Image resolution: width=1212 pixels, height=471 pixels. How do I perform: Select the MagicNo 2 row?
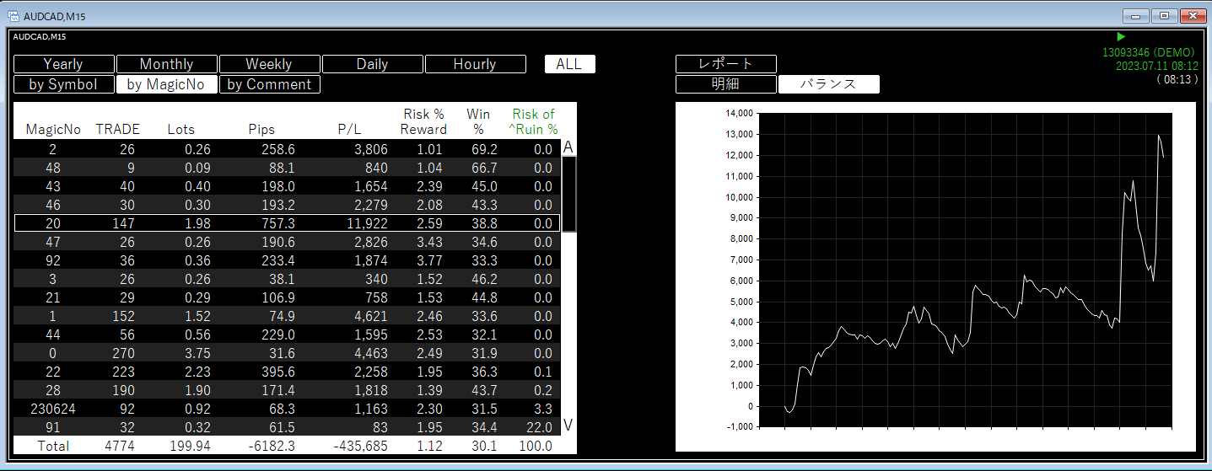click(287, 149)
